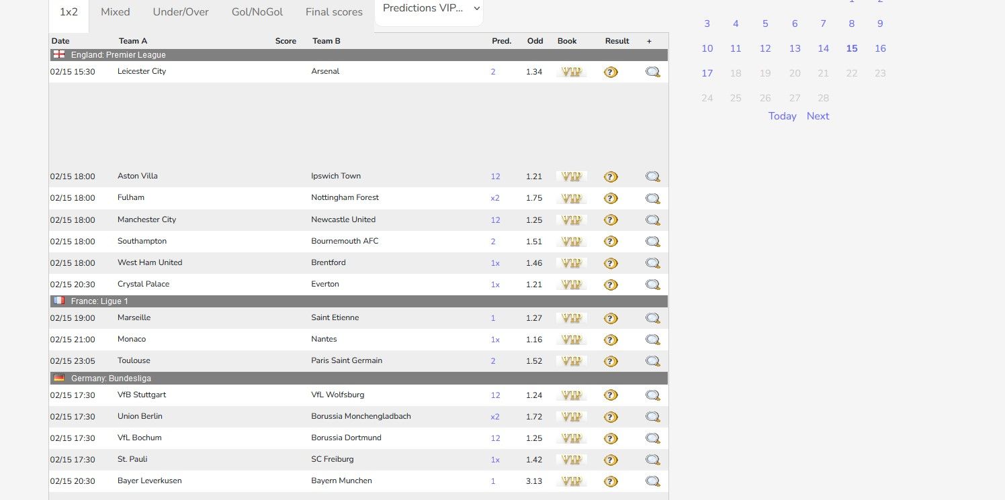The width and height of the screenshot is (1005, 500).
Task: Open magnifier details for St. Pauli match
Action: point(653,460)
